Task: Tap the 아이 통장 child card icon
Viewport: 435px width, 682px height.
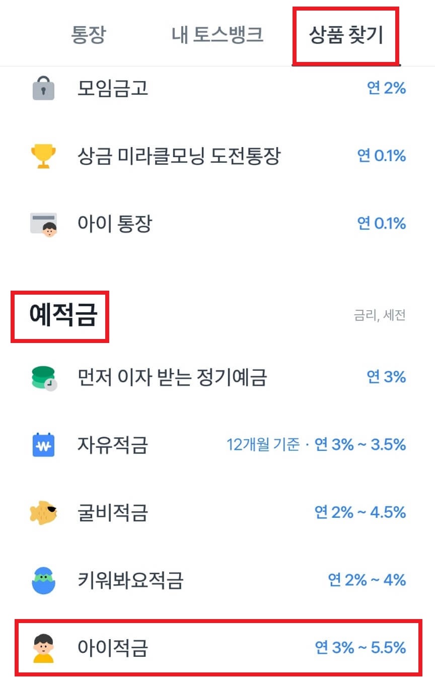Action: [43, 224]
